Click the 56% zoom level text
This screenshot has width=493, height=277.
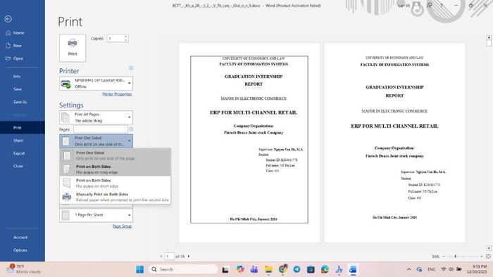[435, 257]
